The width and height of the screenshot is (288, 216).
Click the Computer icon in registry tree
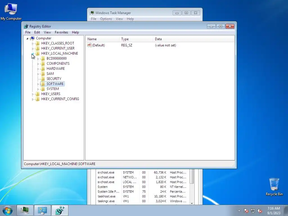(x=33, y=38)
